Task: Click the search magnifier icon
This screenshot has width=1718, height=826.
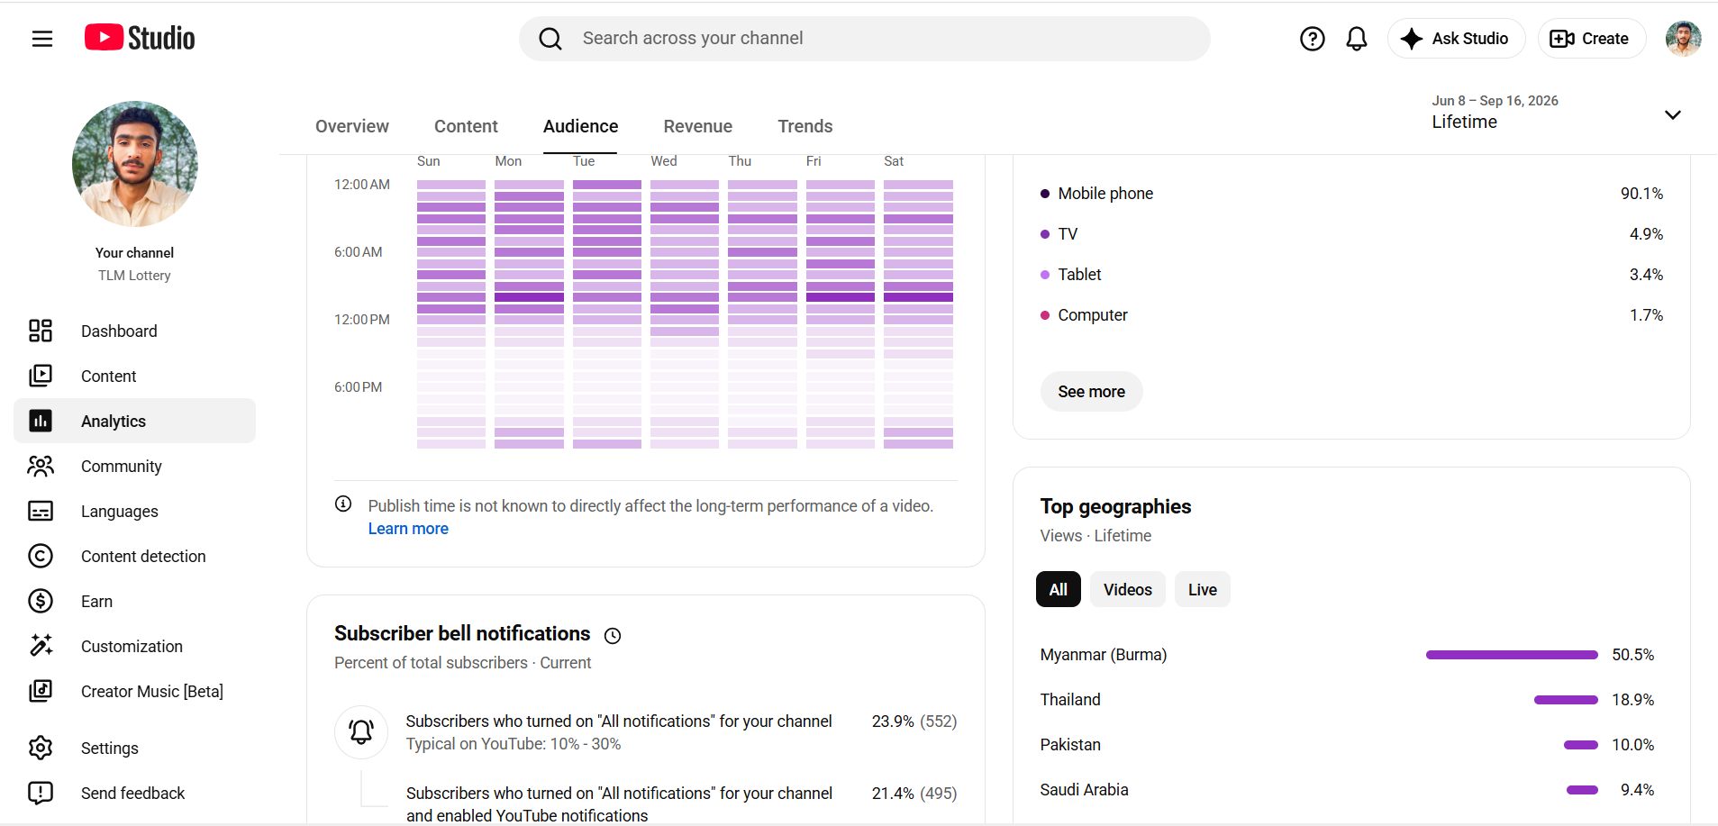Action: click(x=550, y=39)
